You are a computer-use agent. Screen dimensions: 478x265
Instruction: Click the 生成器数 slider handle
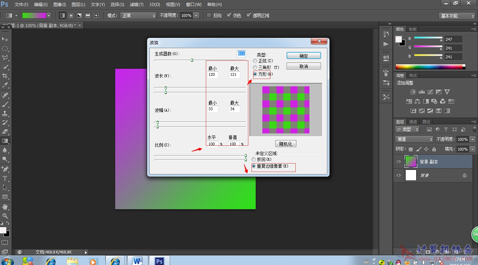192,60
